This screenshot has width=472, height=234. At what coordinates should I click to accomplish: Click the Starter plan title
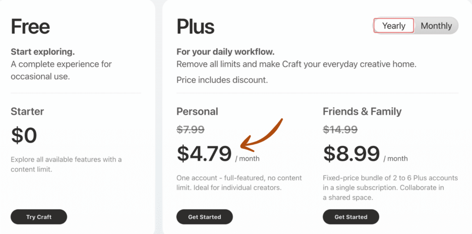(x=27, y=111)
